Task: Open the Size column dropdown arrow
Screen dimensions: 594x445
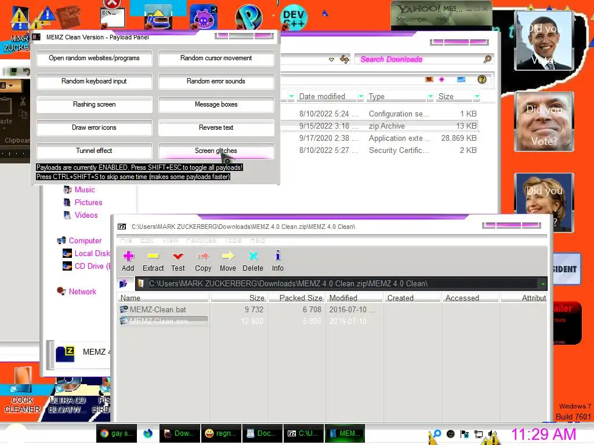Action: (x=477, y=97)
